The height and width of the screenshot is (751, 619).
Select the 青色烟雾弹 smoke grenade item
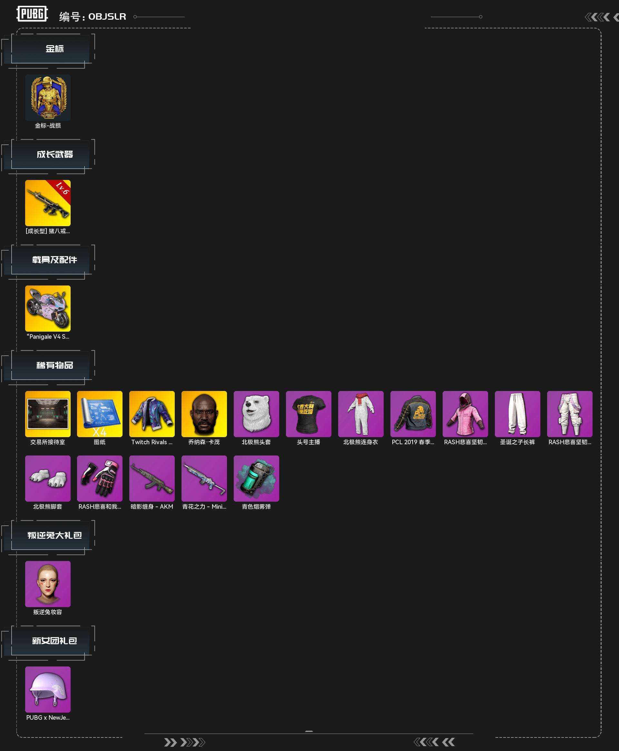pyautogui.click(x=256, y=478)
